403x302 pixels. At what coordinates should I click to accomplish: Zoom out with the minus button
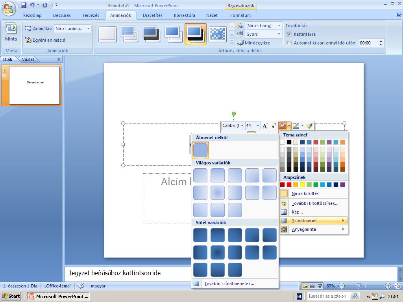click(x=342, y=286)
